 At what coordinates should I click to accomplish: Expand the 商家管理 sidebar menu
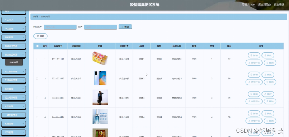(14, 37)
